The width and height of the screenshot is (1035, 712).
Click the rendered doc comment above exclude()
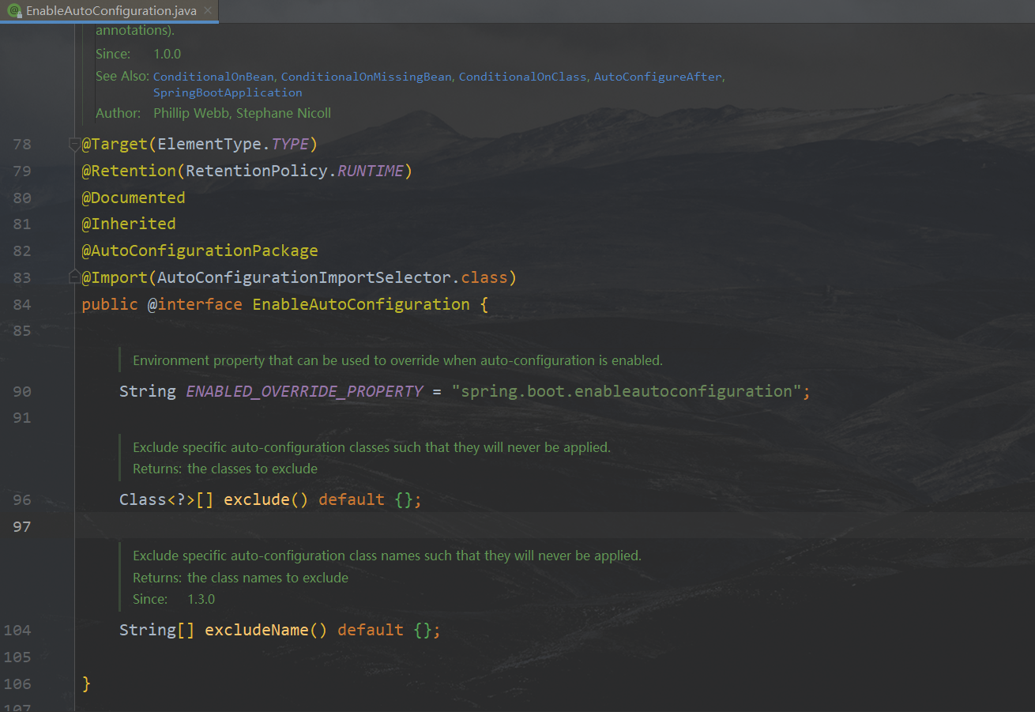tap(371, 447)
